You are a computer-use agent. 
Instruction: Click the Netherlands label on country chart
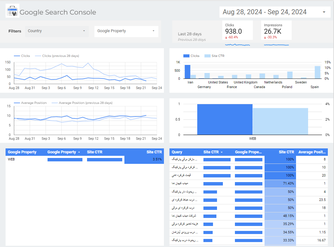coord(273,82)
